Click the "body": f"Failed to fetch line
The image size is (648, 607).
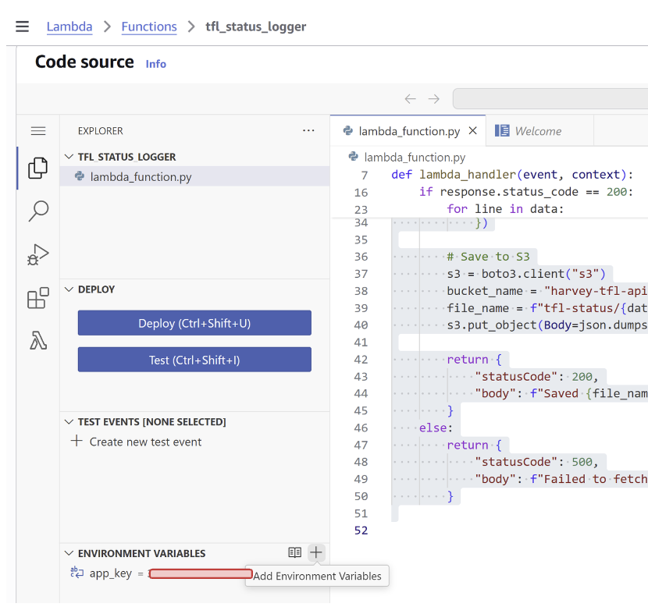point(561,479)
